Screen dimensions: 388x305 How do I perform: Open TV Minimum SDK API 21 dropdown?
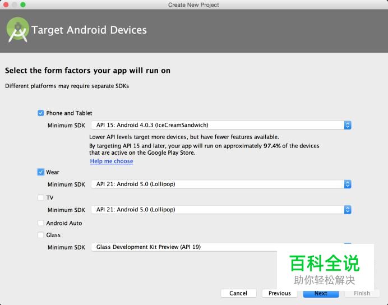point(221,210)
